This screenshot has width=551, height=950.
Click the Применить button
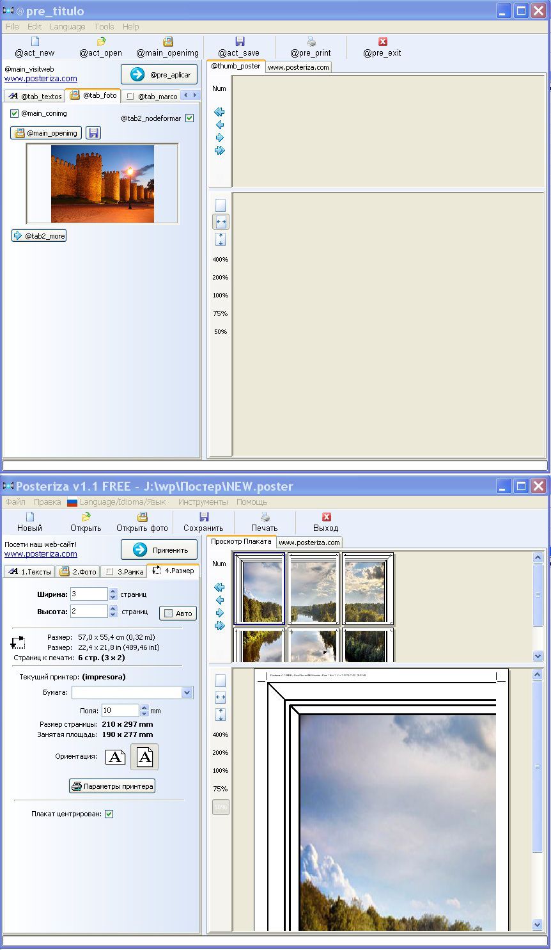[159, 550]
